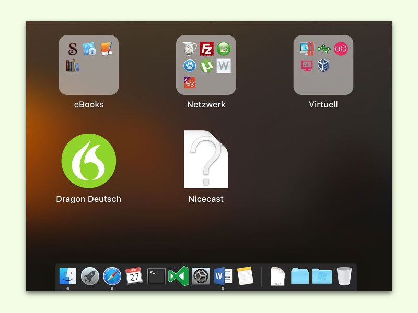Open the Windows folder stack in the Dock

tap(322, 276)
